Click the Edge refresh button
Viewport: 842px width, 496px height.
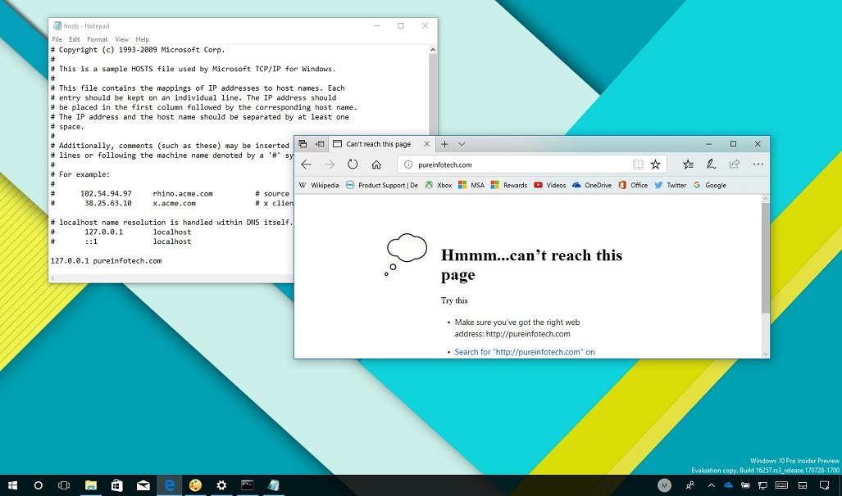[353, 165]
